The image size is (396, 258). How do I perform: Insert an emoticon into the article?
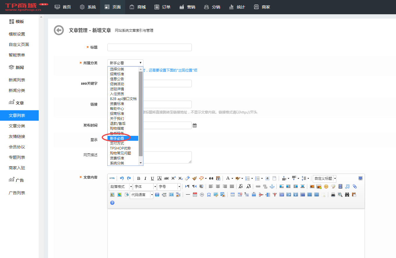coord(326,186)
